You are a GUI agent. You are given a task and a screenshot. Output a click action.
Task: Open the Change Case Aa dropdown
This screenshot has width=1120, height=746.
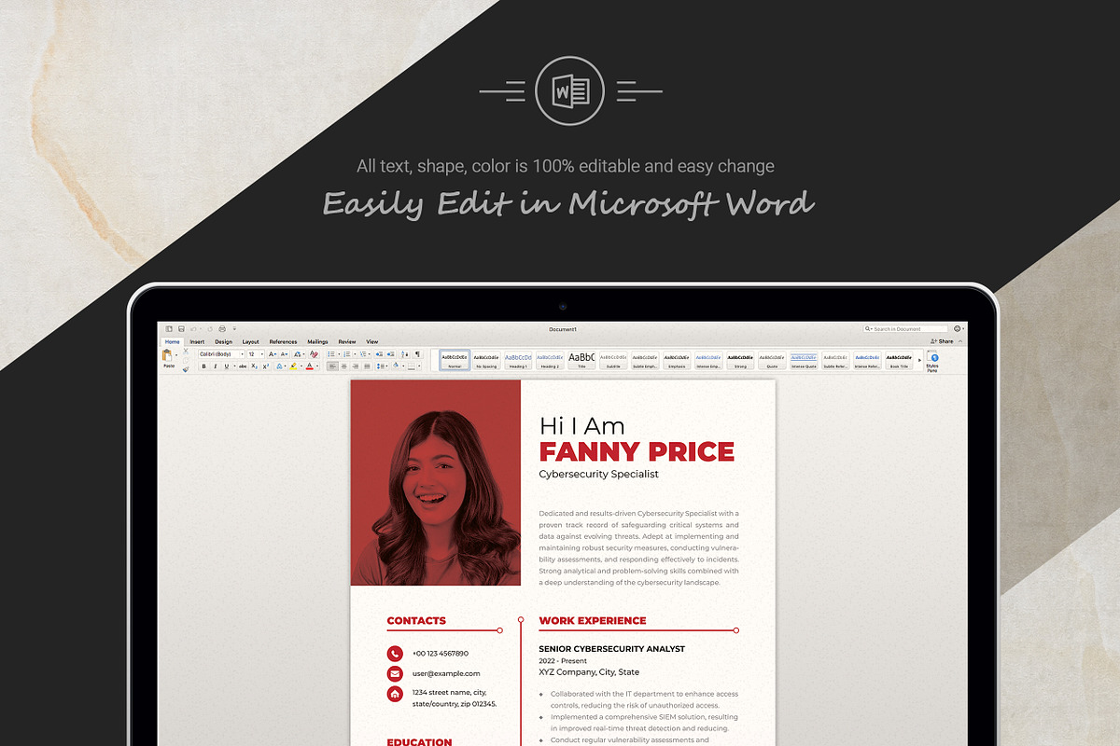click(299, 354)
